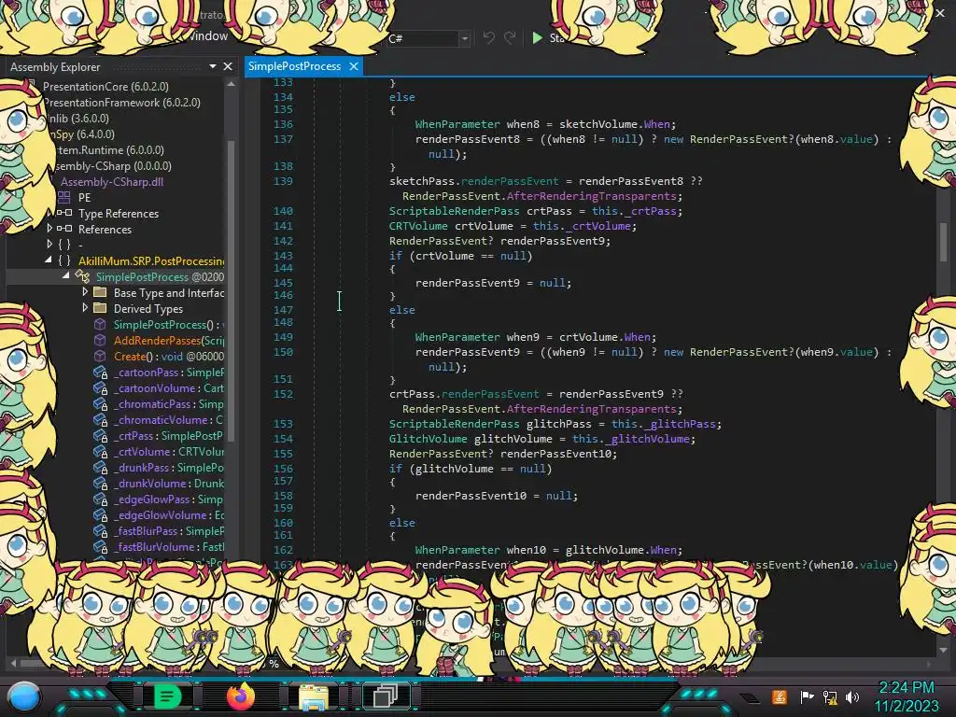Open the Assembly Explorer panel options arrow
This screenshot has width=956, height=717.
[213, 66]
